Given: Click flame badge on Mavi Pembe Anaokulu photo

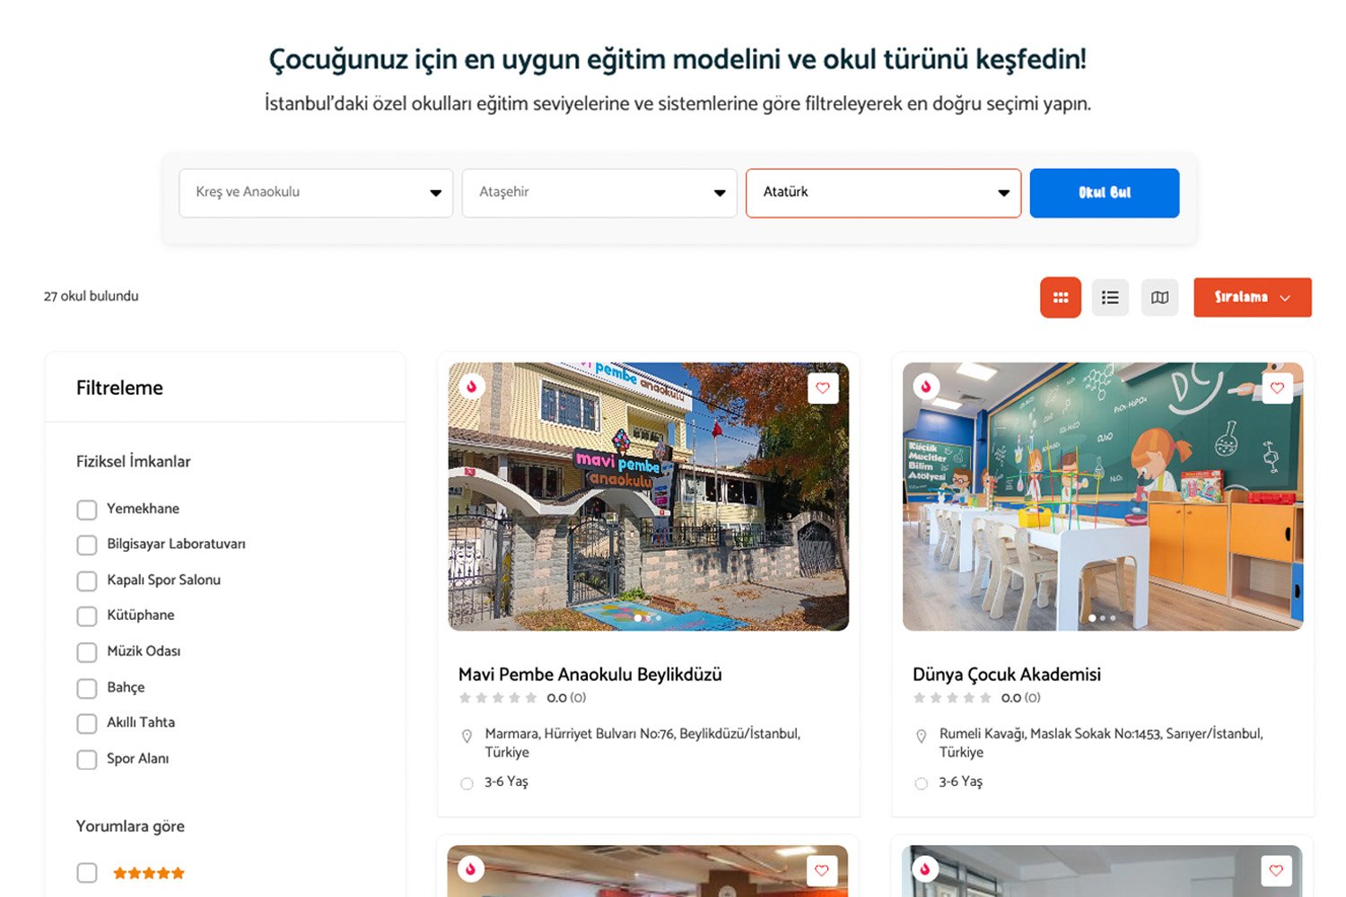Looking at the screenshot, I should tap(472, 387).
